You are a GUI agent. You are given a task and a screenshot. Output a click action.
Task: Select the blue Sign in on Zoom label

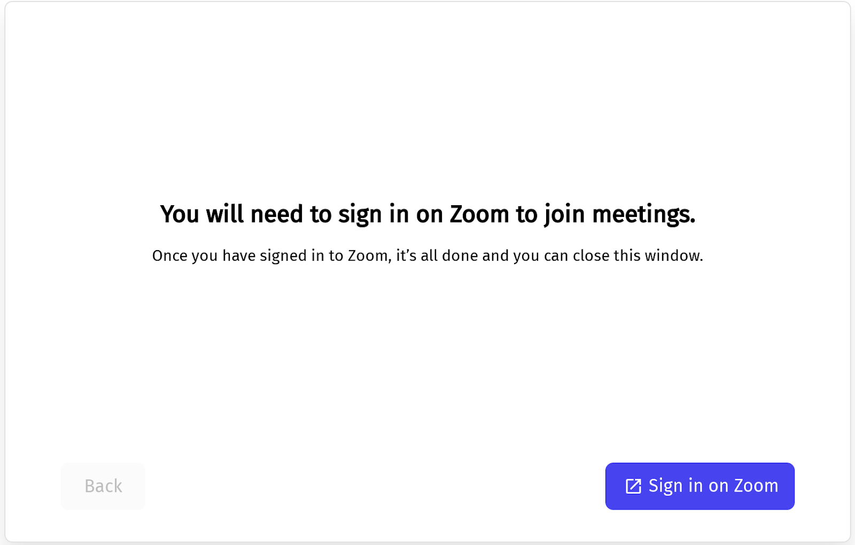click(x=713, y=486)
